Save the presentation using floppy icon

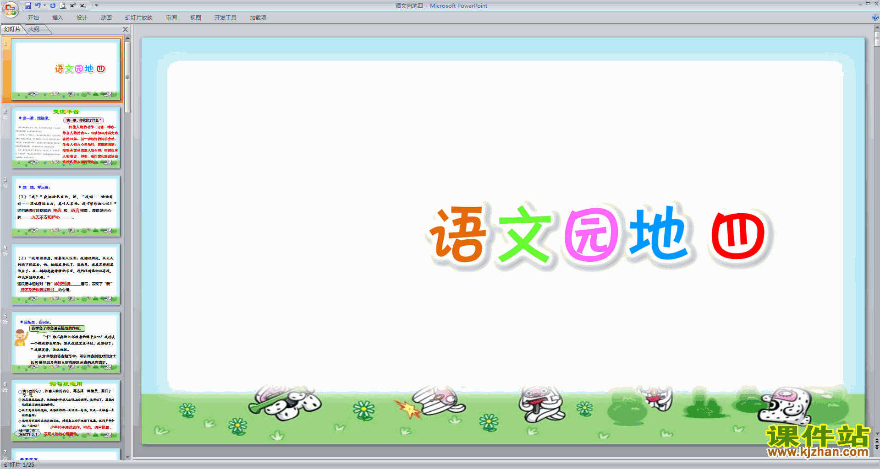click(28, 5)
